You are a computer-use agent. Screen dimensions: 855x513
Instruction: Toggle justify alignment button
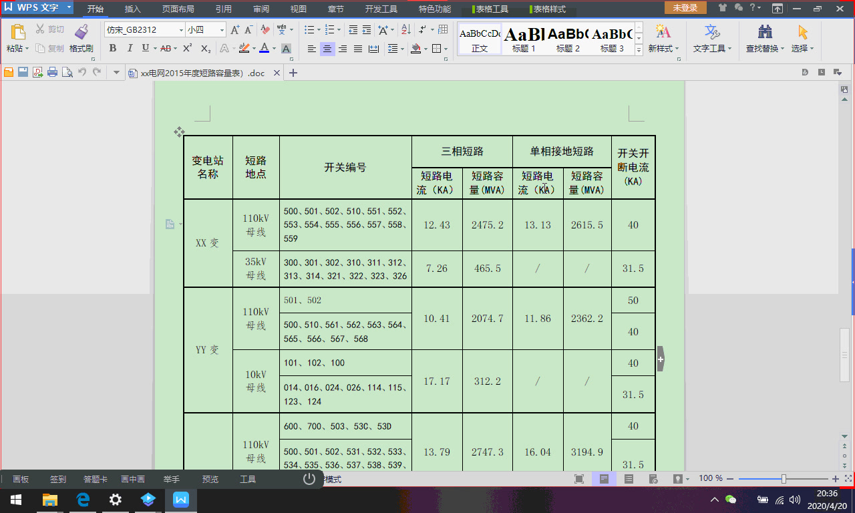tap(358, 48)
